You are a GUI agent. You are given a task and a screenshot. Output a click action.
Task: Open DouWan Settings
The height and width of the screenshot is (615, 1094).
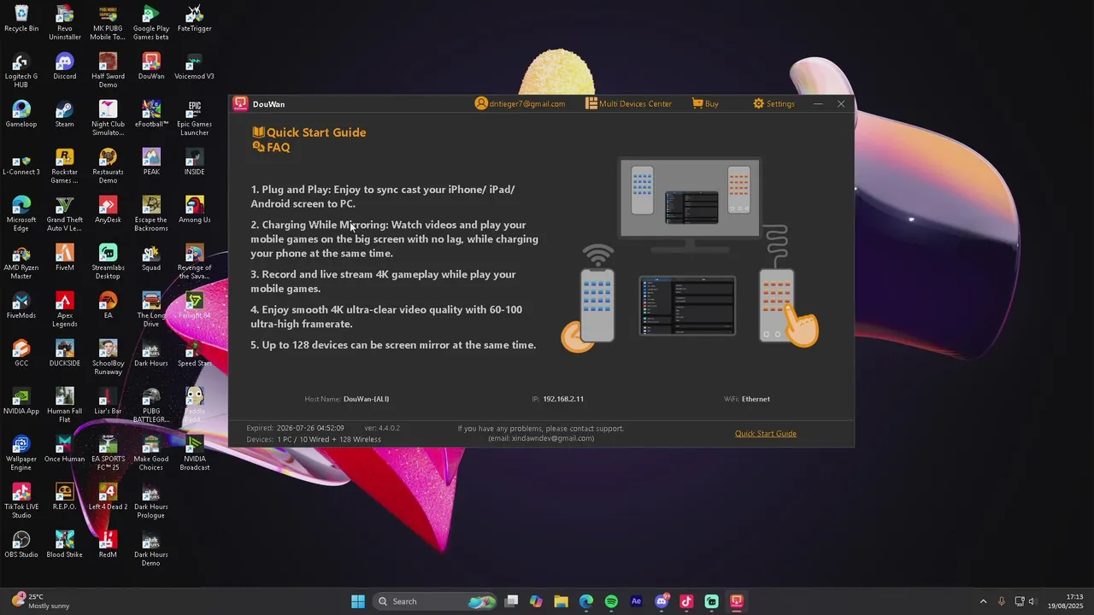(773, 103)
